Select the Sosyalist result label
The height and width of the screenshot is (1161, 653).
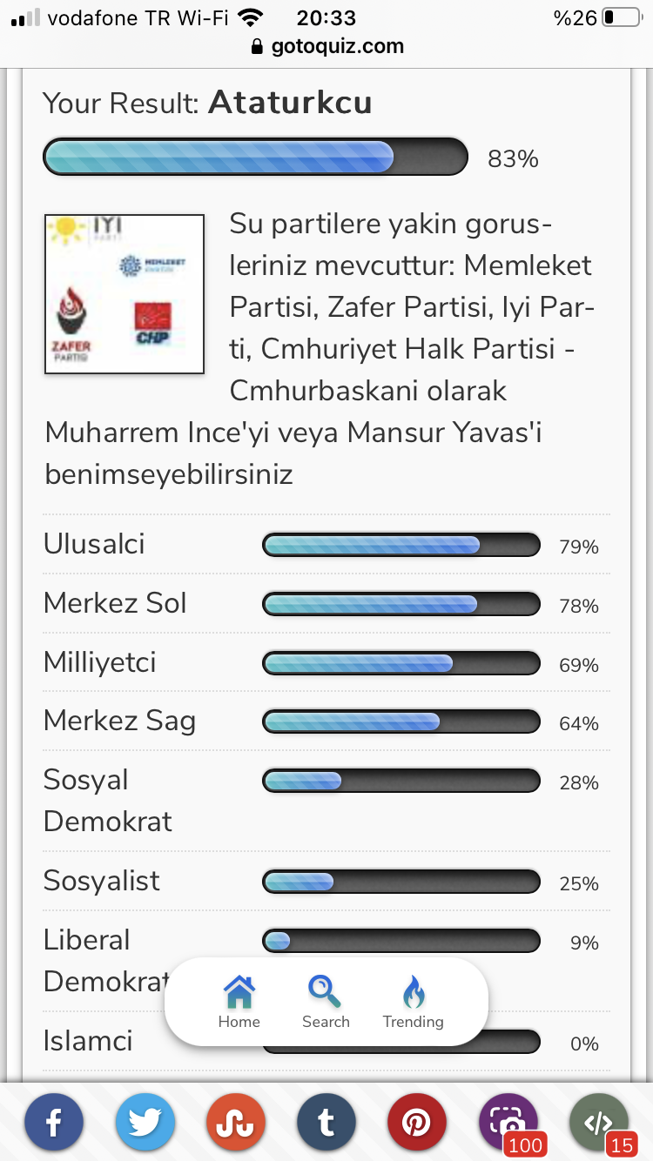pos(102,881)
